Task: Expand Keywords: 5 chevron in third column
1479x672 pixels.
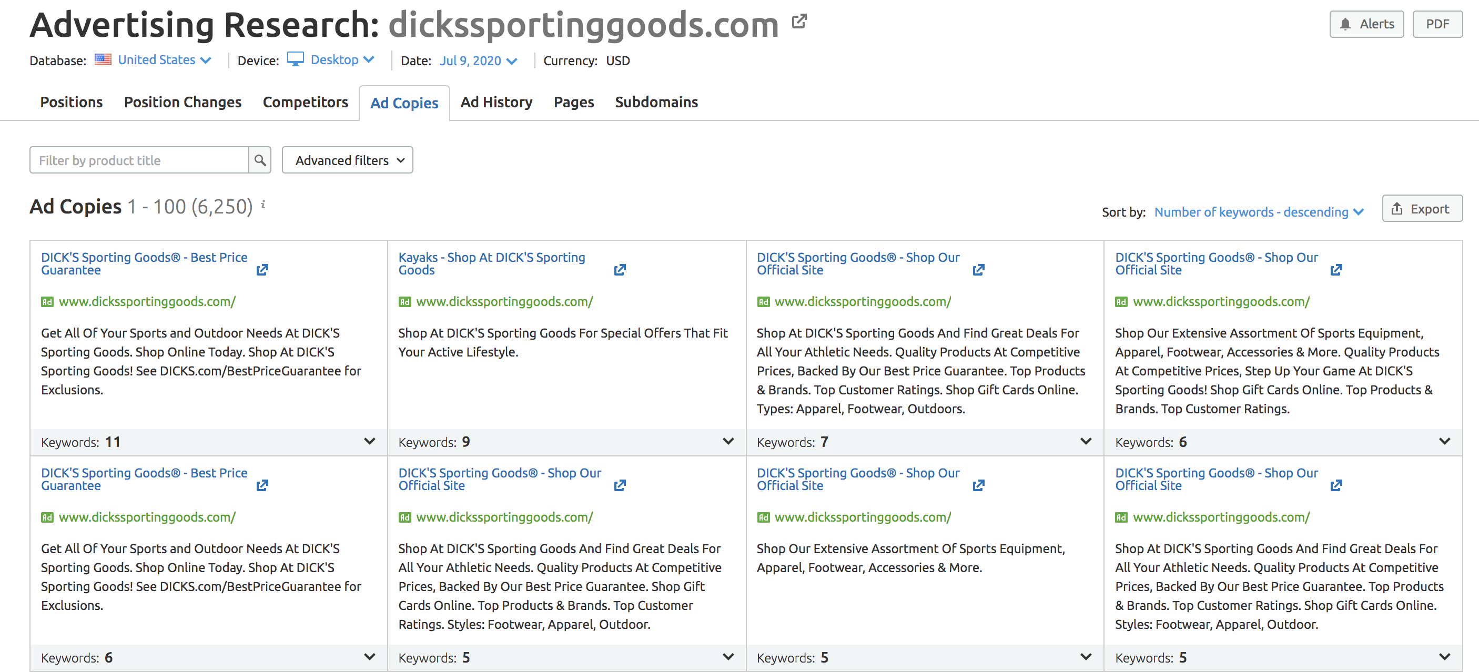Action: coord(1086,657)
